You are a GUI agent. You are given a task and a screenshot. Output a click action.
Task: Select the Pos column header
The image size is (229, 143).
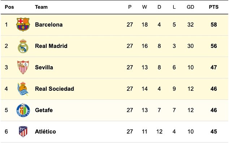[9, 7]
